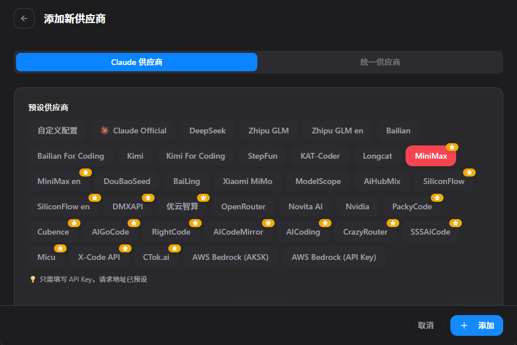This screenshot has width=517, height=345.
Task: Click the star badge on PackyCode
Action: point(437,198)
